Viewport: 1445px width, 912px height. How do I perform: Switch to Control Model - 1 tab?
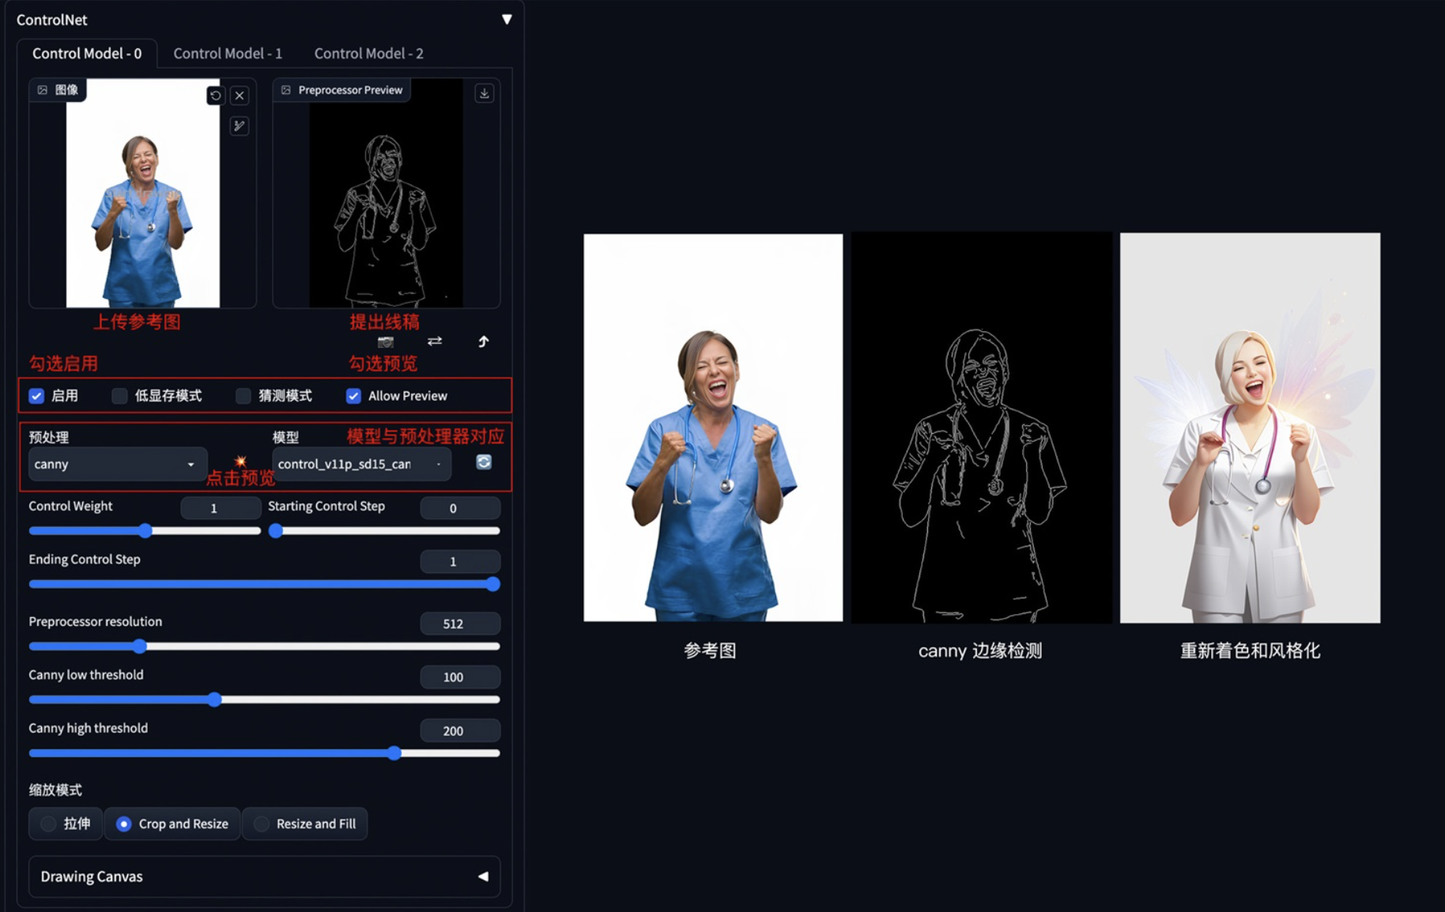pos(228,53)
